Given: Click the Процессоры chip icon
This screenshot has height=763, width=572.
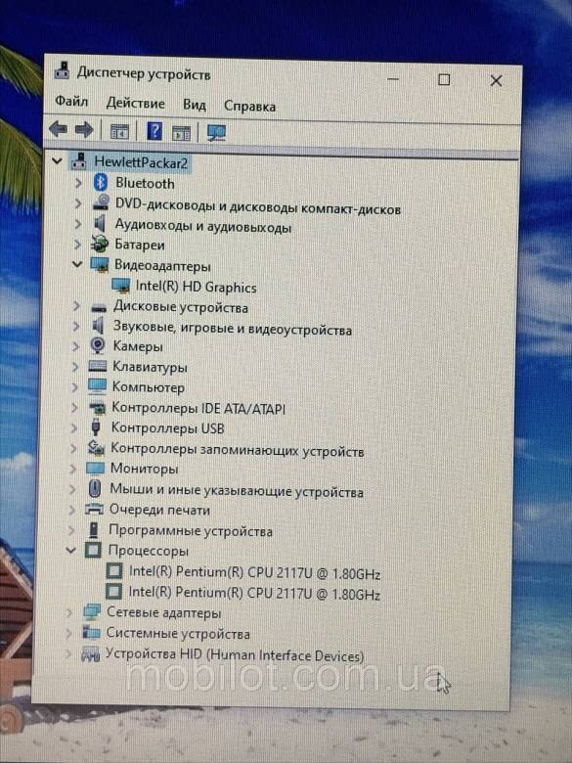Looking at the screenshot, I should [x=93, y=550].
